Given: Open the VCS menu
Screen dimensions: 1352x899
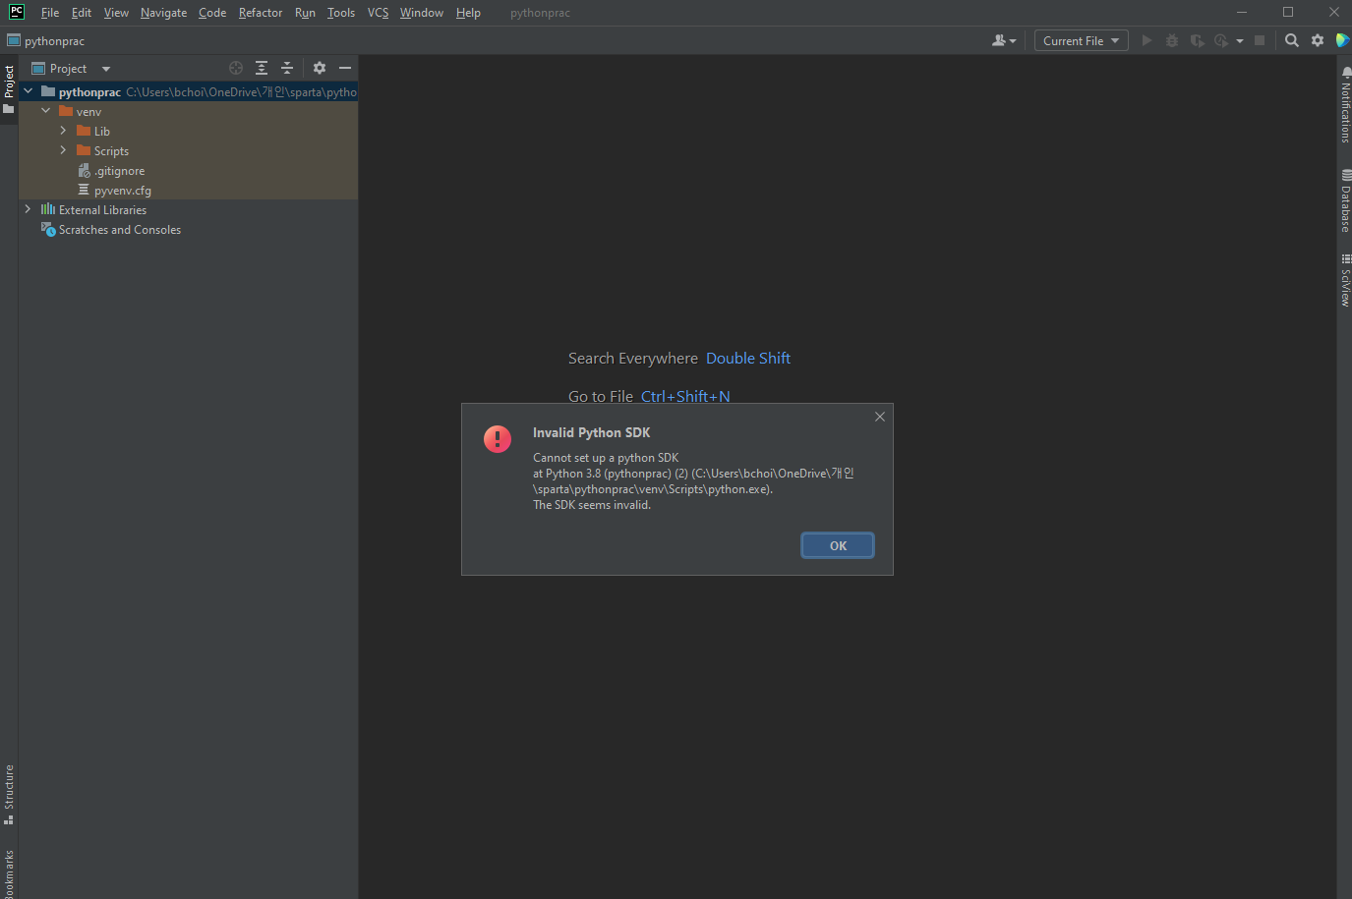Looking at the screenshot, I should pos(379,13).
